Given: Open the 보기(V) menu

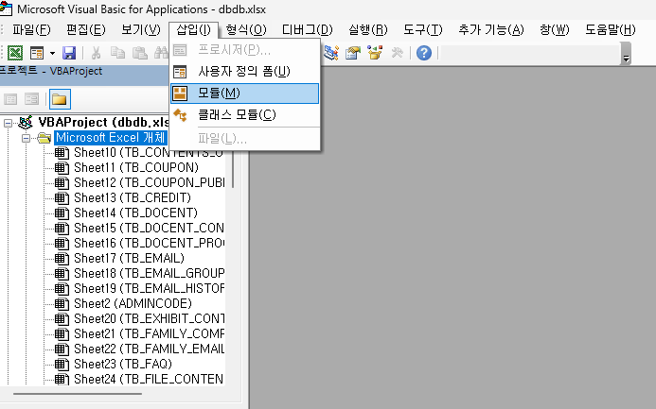Looking at the screenshot, I should coord(141,29).
